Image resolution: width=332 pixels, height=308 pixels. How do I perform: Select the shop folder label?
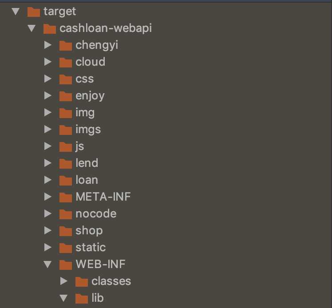pyautogui.click(x=89, y=230)
